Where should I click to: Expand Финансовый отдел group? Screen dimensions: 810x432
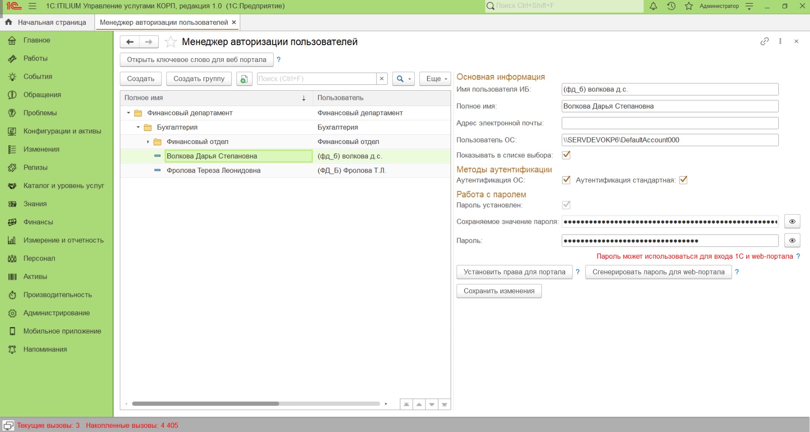tap(148, 142)
